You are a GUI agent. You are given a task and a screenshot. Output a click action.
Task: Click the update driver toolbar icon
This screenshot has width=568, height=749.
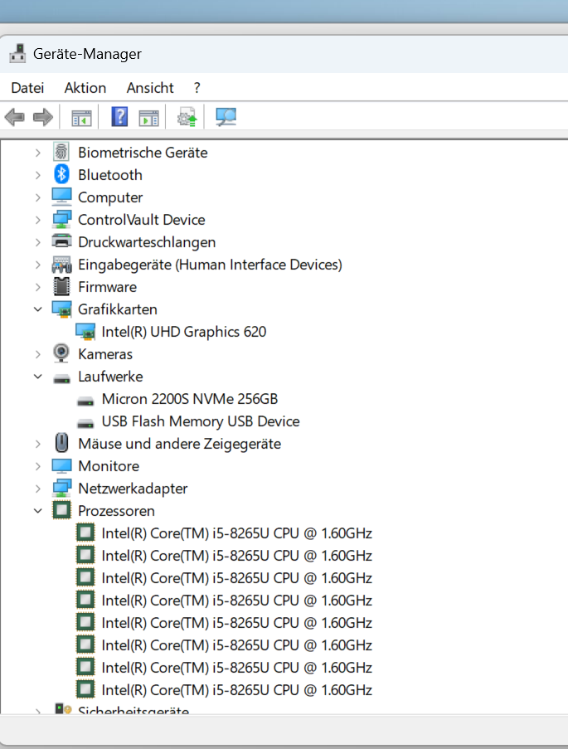[187, 117]
